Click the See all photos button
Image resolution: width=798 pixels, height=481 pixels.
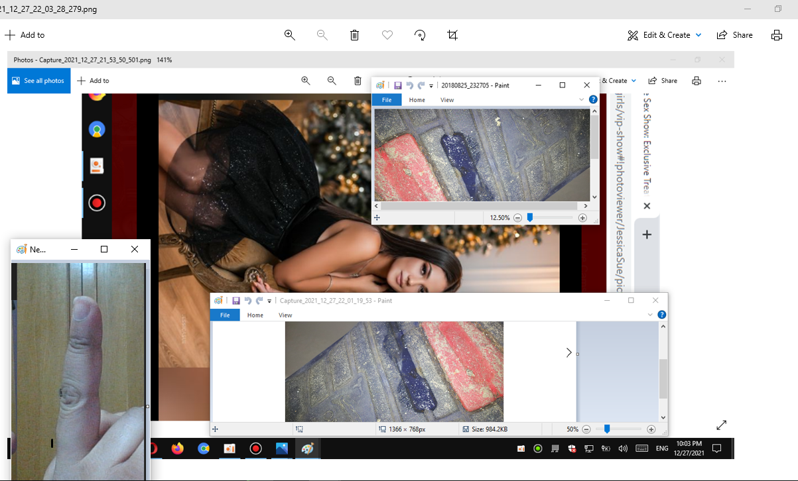(38, 81)
